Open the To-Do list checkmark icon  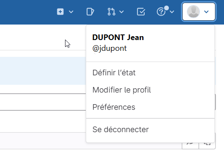141,12
